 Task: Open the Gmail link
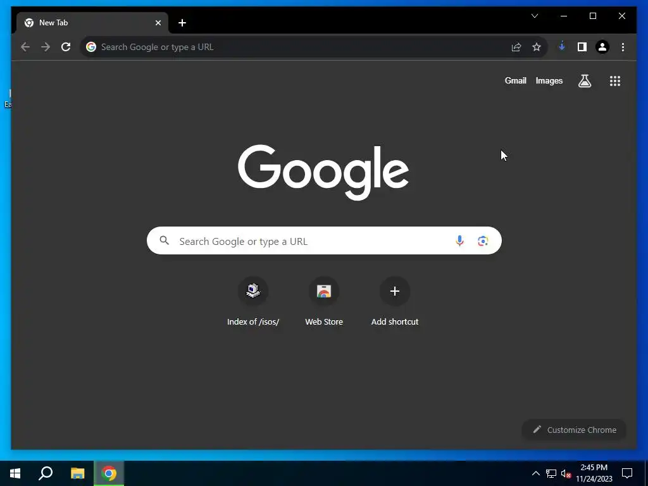(x=515, y=81)
